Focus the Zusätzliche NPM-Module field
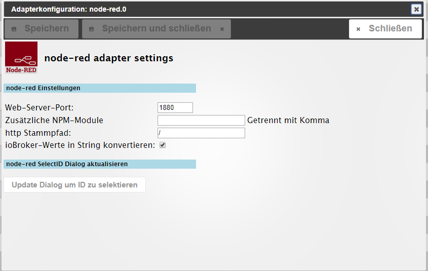428x271 pixels. [x=201, y=121]
